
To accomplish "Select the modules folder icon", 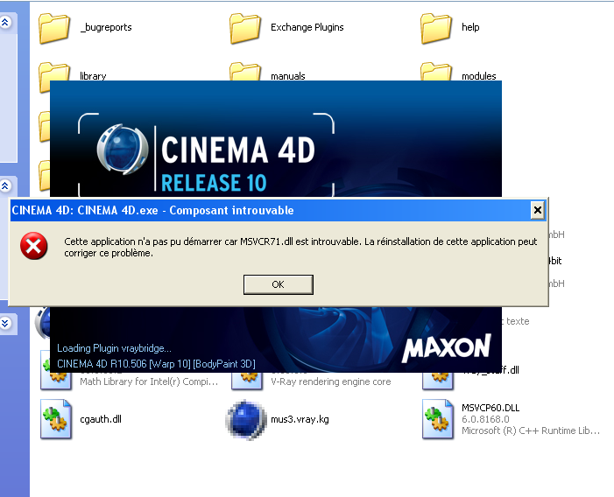I will [x=436, y=72].
